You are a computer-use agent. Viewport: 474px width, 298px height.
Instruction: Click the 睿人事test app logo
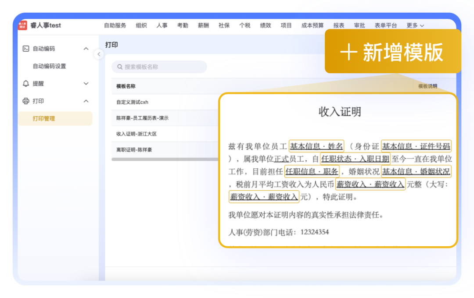point(22,25)
